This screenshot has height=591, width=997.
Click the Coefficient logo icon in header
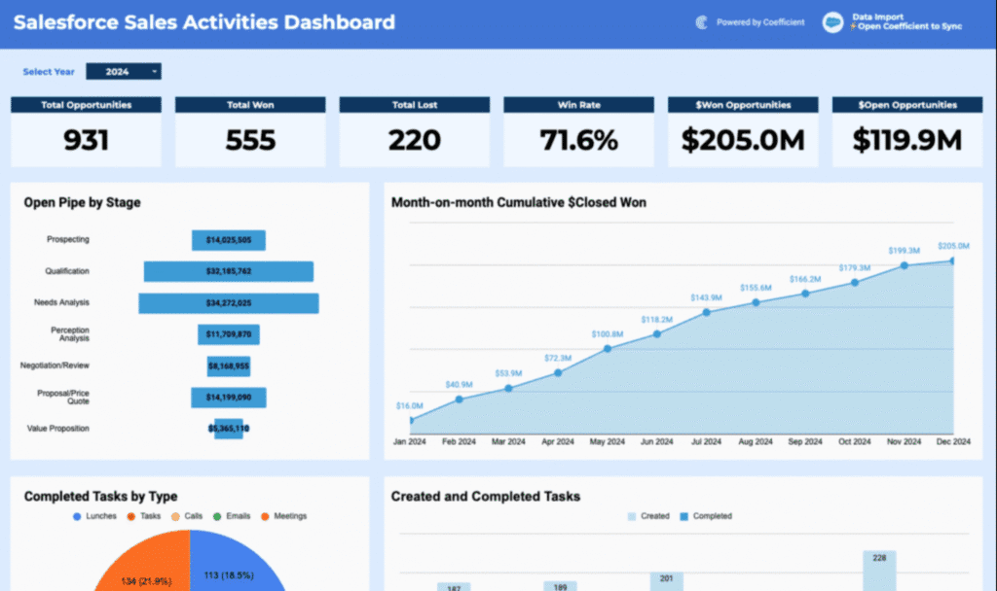coord(701,22)
